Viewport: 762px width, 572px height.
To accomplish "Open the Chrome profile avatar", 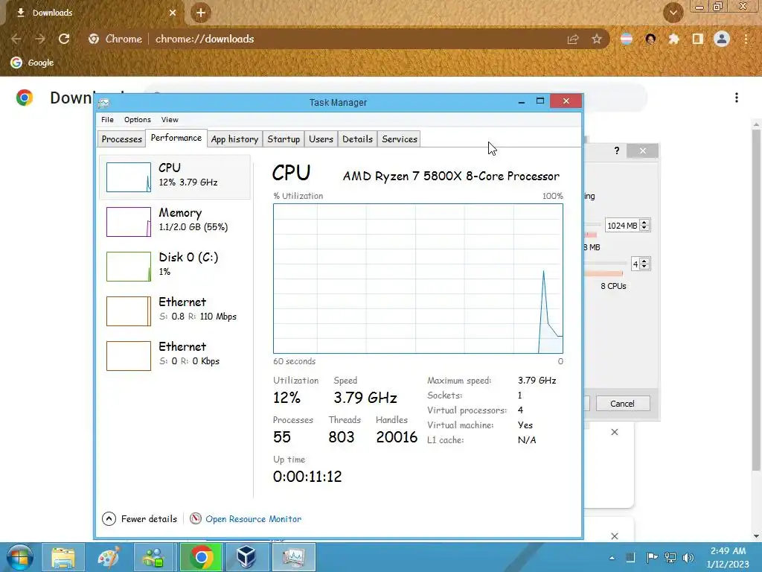I will click(x=722, y=39).
